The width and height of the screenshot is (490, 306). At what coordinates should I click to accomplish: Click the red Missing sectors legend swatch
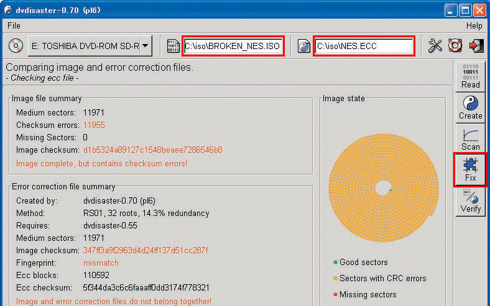point(335,294)
